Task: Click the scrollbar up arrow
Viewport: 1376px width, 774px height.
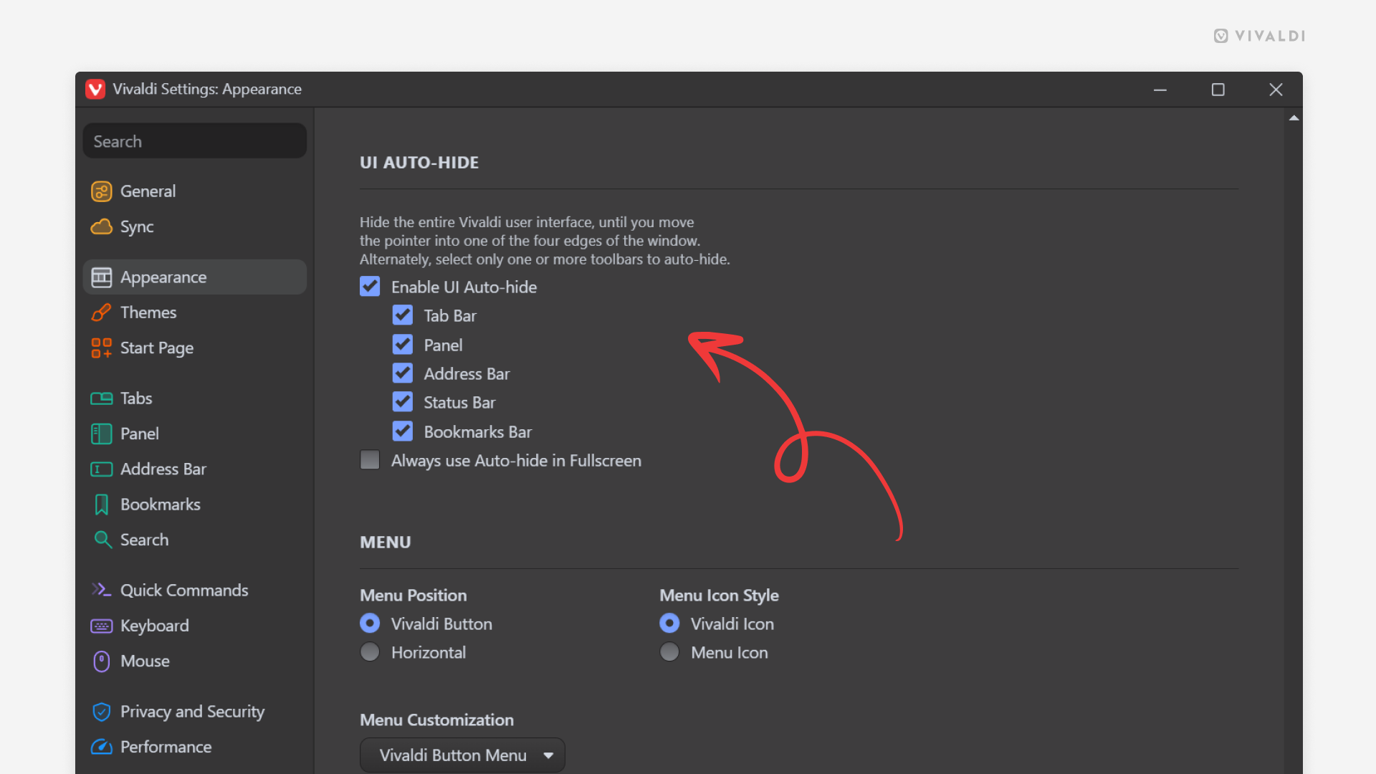Action: pos(1294,118)
